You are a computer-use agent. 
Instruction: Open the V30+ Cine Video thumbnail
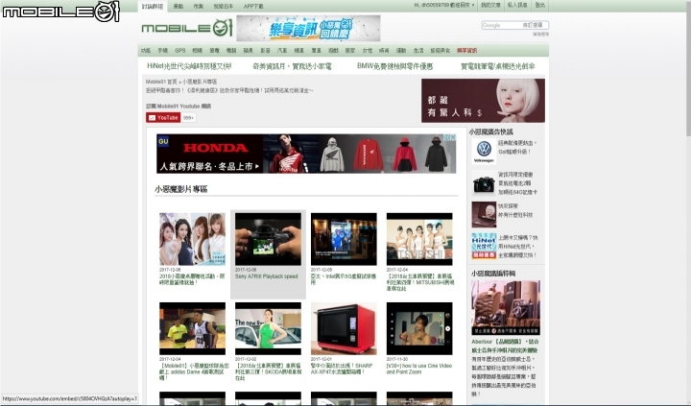tap(419, 329)
